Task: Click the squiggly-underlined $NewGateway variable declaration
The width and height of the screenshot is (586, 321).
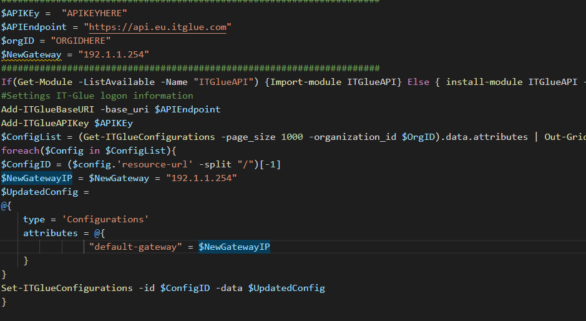Action: pyautogui.click(x=31, y=54)
